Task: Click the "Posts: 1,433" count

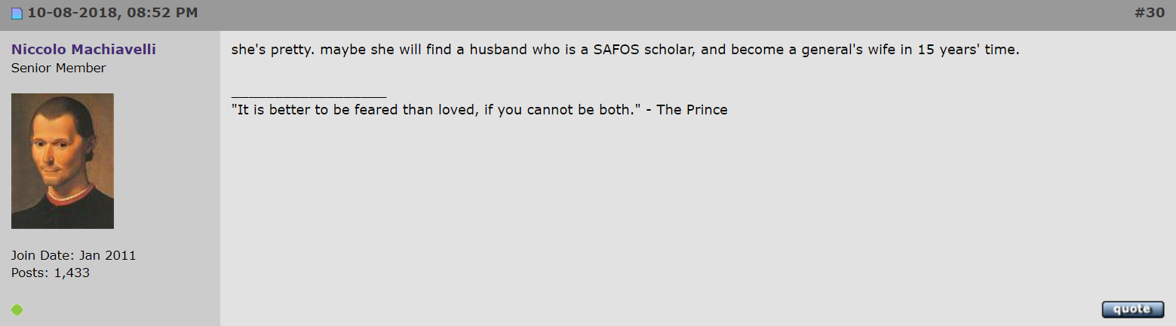Action: [x=51, y=273]
